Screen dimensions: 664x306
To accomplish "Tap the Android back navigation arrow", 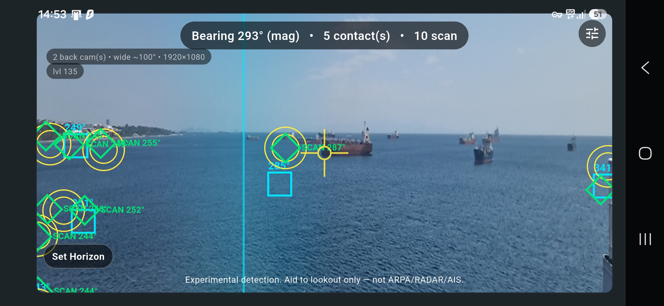I will (645, 68).
